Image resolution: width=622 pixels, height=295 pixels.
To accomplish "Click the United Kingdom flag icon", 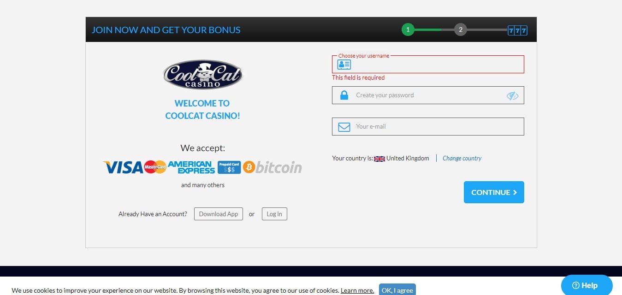I will pos(379,159).
